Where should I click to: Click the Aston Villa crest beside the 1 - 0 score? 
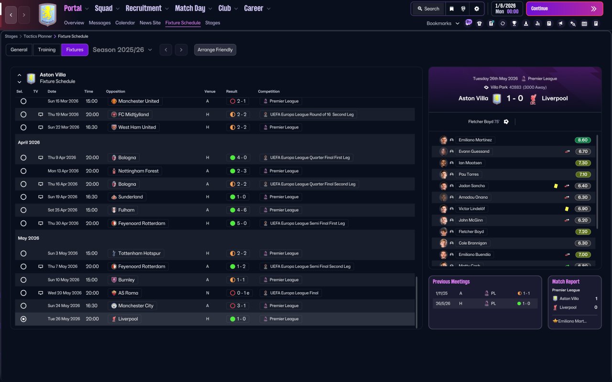click(x=497, y=98)
